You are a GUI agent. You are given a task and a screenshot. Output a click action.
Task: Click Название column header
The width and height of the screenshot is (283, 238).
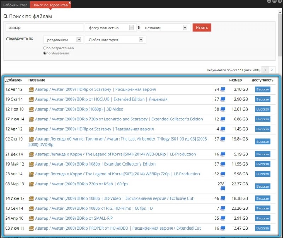[37, 80]
